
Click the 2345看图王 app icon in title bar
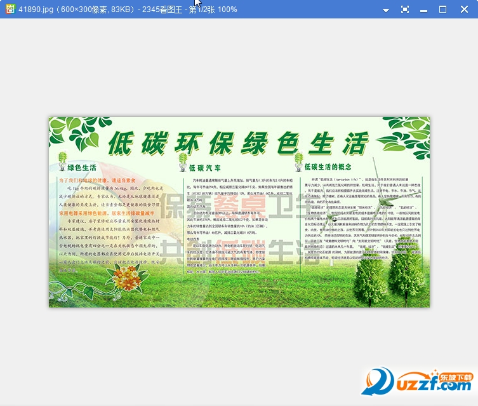coord(10,9)
